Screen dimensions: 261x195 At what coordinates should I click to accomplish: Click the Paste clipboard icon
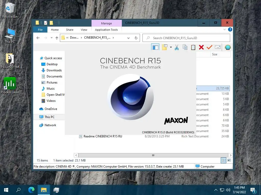pos(193,47)
